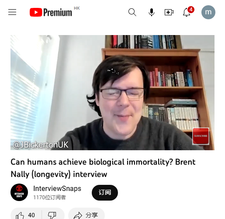Dislike the video with thumbs-down icon
The height and width of the screenshot is (219, 225).
(x=52, y=215)
